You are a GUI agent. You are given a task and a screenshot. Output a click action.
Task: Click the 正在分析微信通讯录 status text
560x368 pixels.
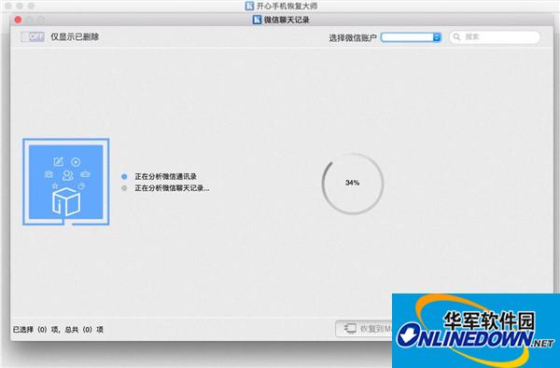click(x=165, y=176)
